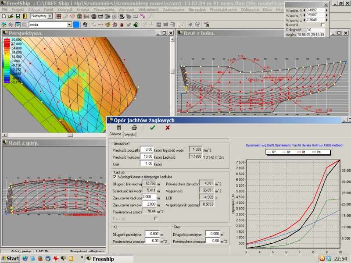
Task: Click Kil Długość przeciętna input field
Action: coord(152,234)
